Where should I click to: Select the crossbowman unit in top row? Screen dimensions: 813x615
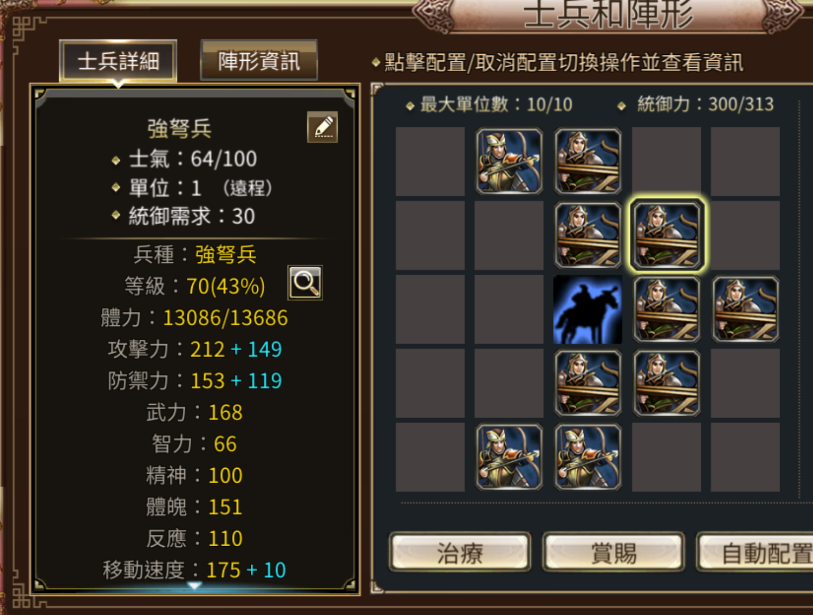[x=587, y=161]
